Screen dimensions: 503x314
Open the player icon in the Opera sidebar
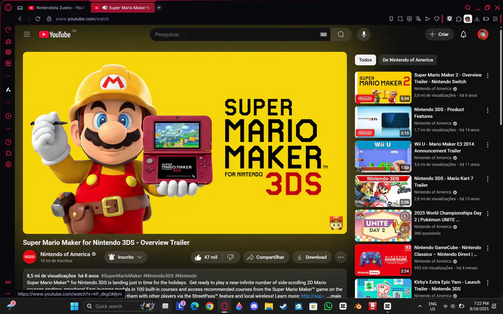click(x=8, y=116)
